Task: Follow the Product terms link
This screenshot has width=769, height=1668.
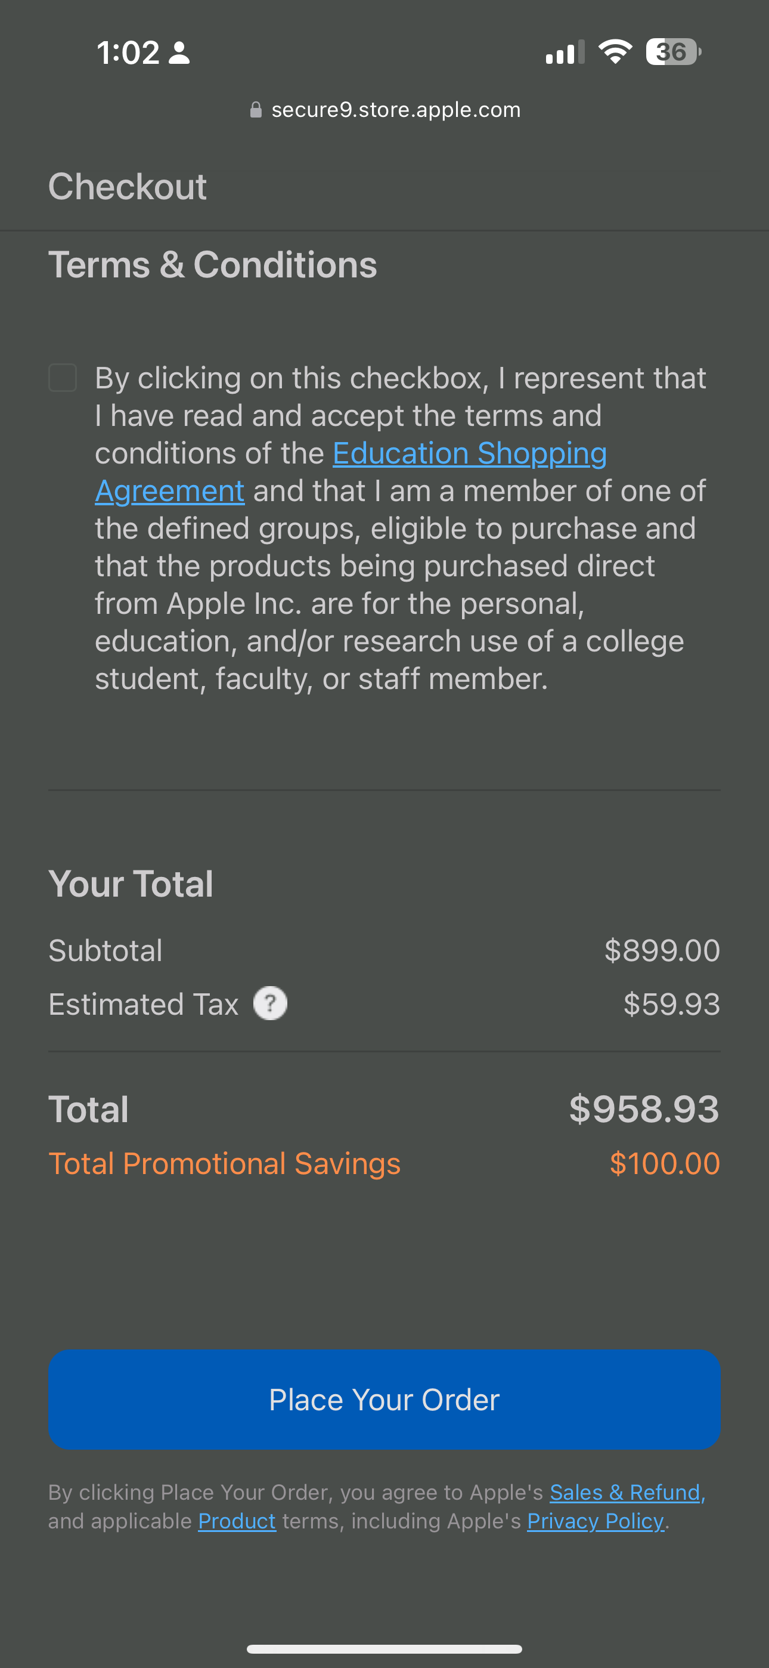Action: (x=237, y=1521)
